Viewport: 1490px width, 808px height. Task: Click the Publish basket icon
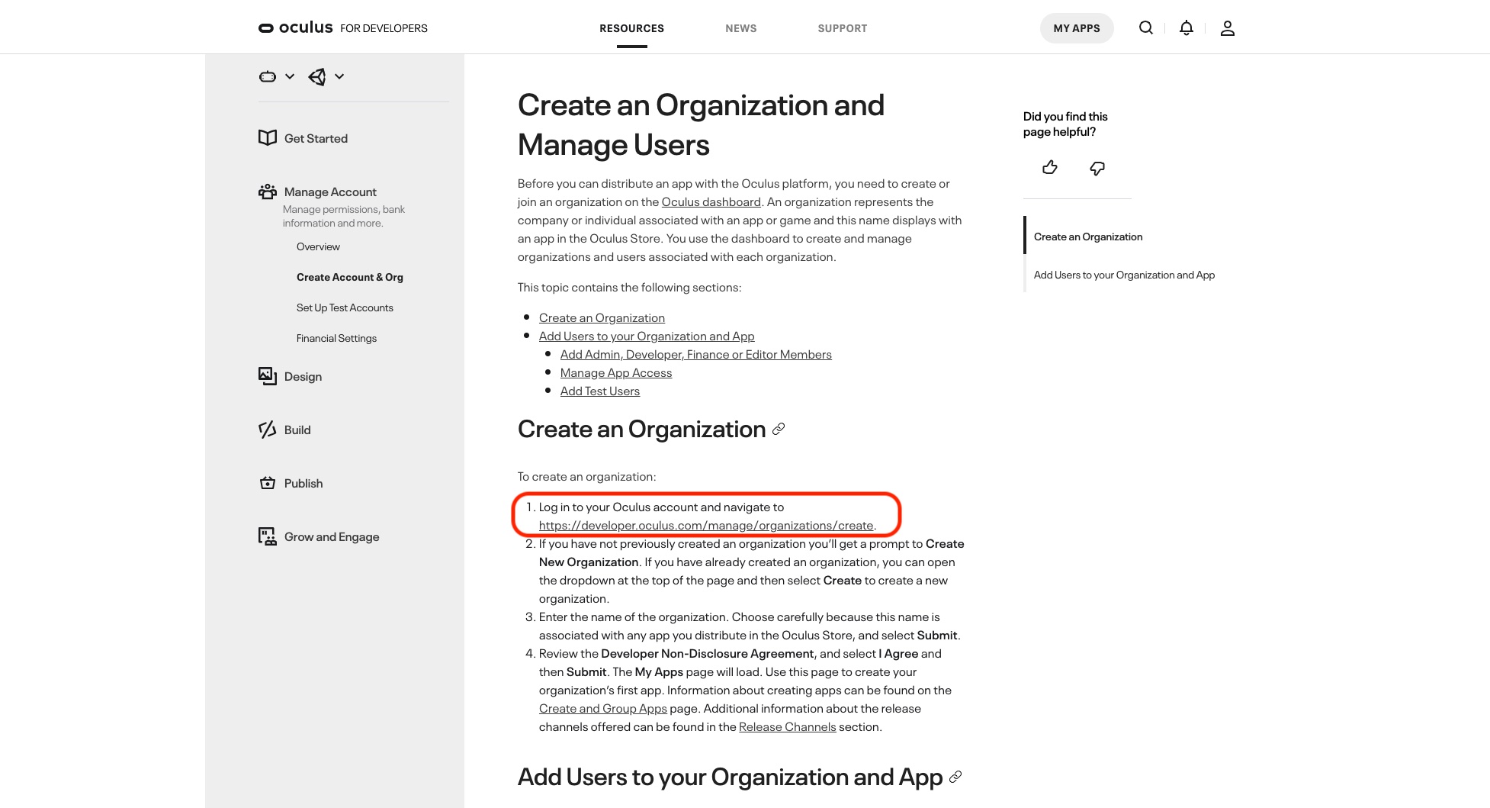268,483
